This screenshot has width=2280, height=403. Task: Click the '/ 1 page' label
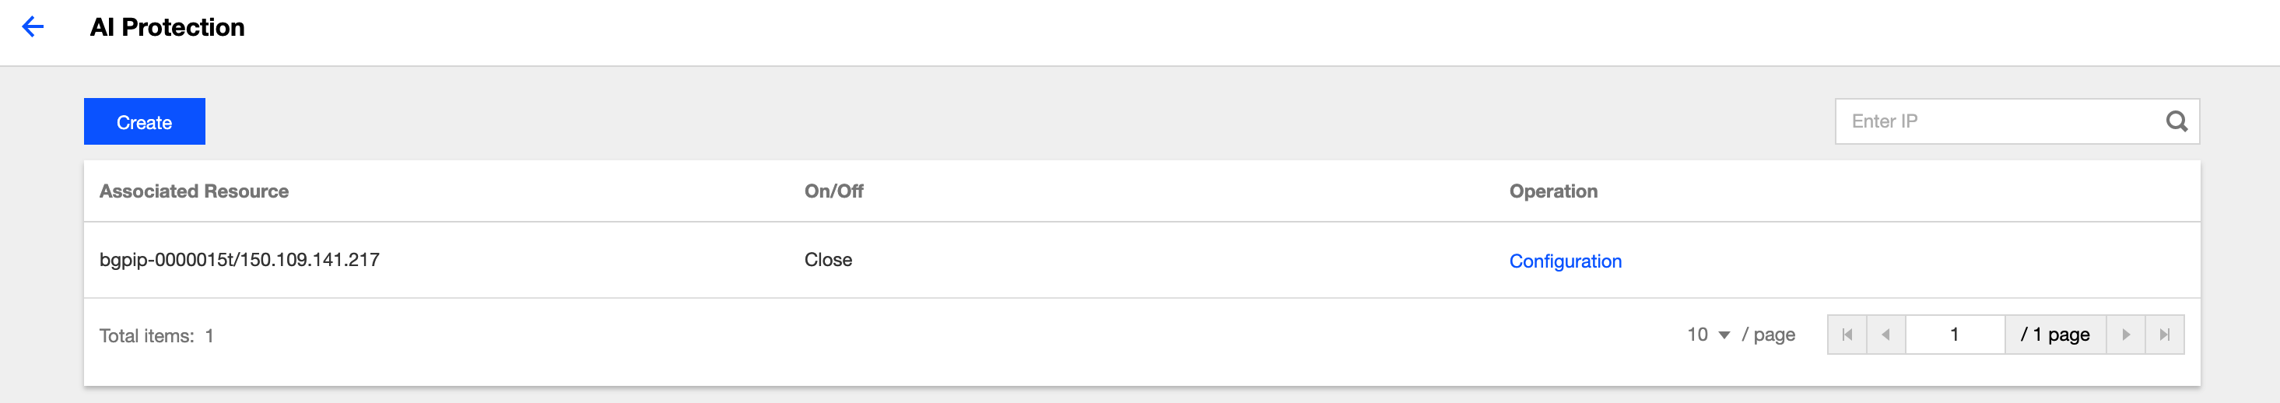[x=2055, y=335]
